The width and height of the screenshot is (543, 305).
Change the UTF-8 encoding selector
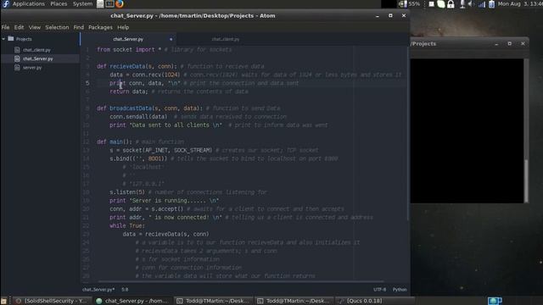[379, 290]
